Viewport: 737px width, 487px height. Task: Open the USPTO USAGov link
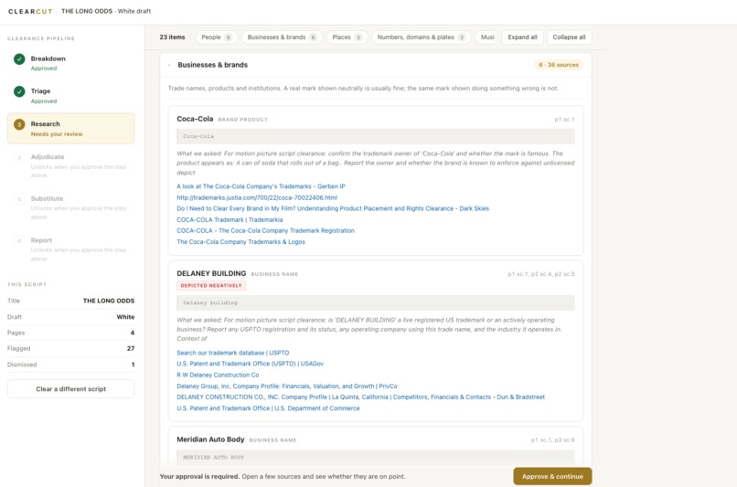[250, 364]
